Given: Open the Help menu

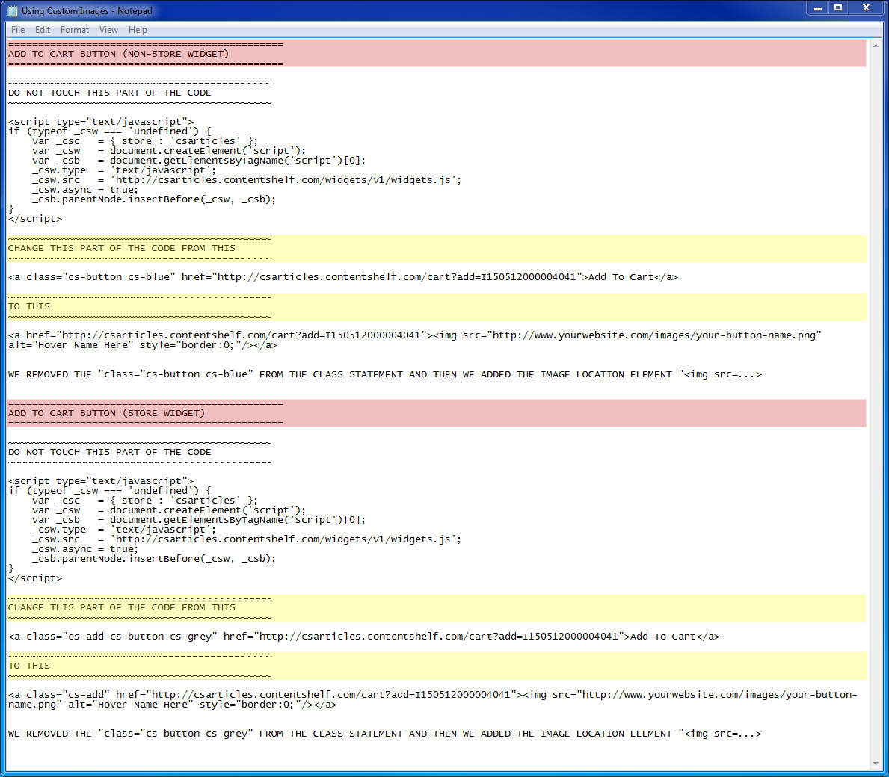Looking at the screenshot, I should click(138, 30).
